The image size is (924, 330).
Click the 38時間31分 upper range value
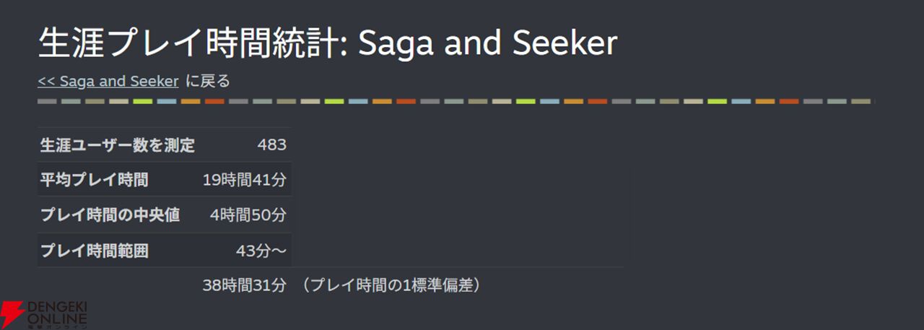(245, 285)
